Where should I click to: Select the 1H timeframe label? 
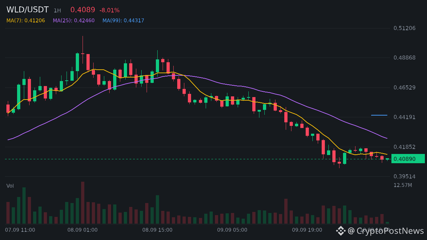(x=57, y=11)
